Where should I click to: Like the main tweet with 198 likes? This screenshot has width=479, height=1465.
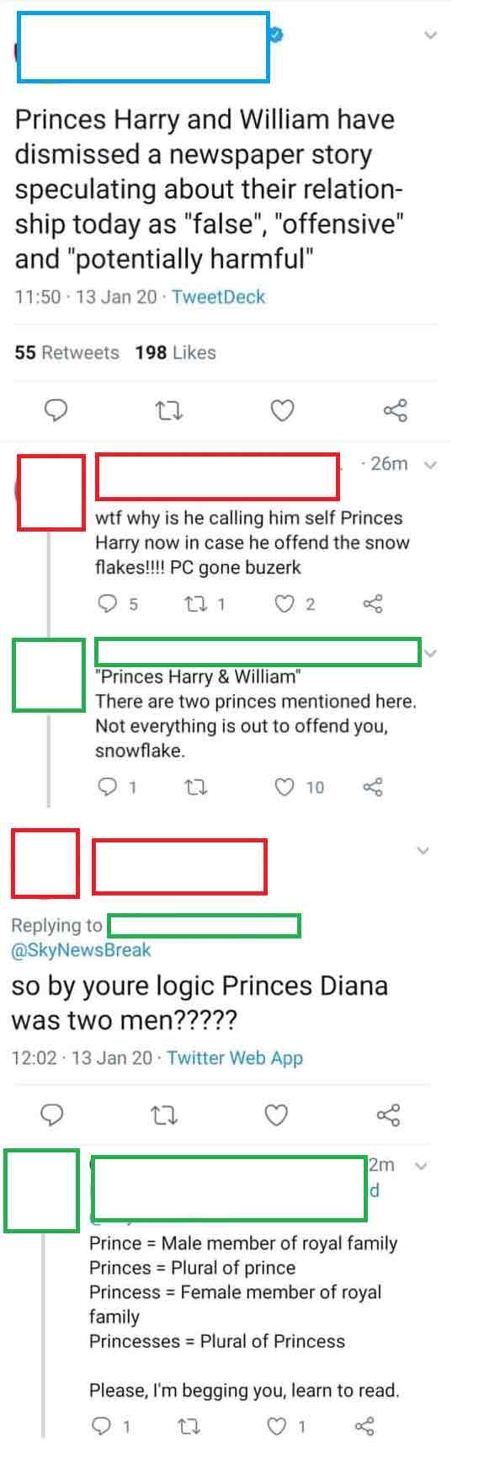282,410
